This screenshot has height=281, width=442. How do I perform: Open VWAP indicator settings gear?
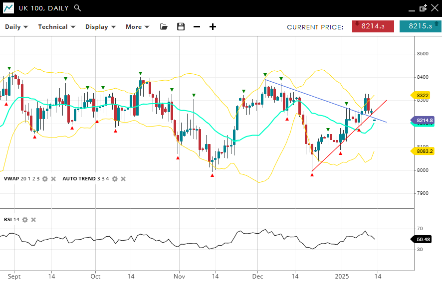[45, 179]
